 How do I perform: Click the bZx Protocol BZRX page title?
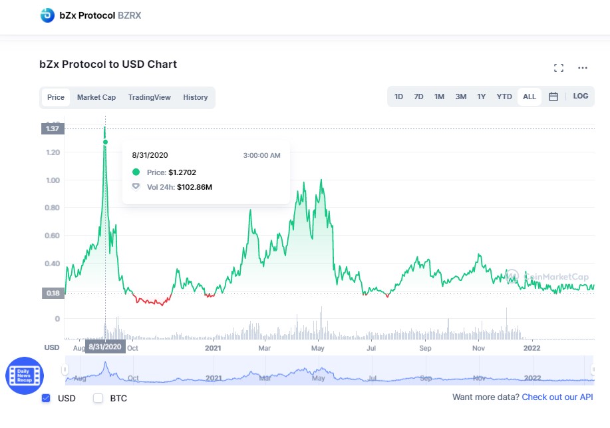(100, 15)
